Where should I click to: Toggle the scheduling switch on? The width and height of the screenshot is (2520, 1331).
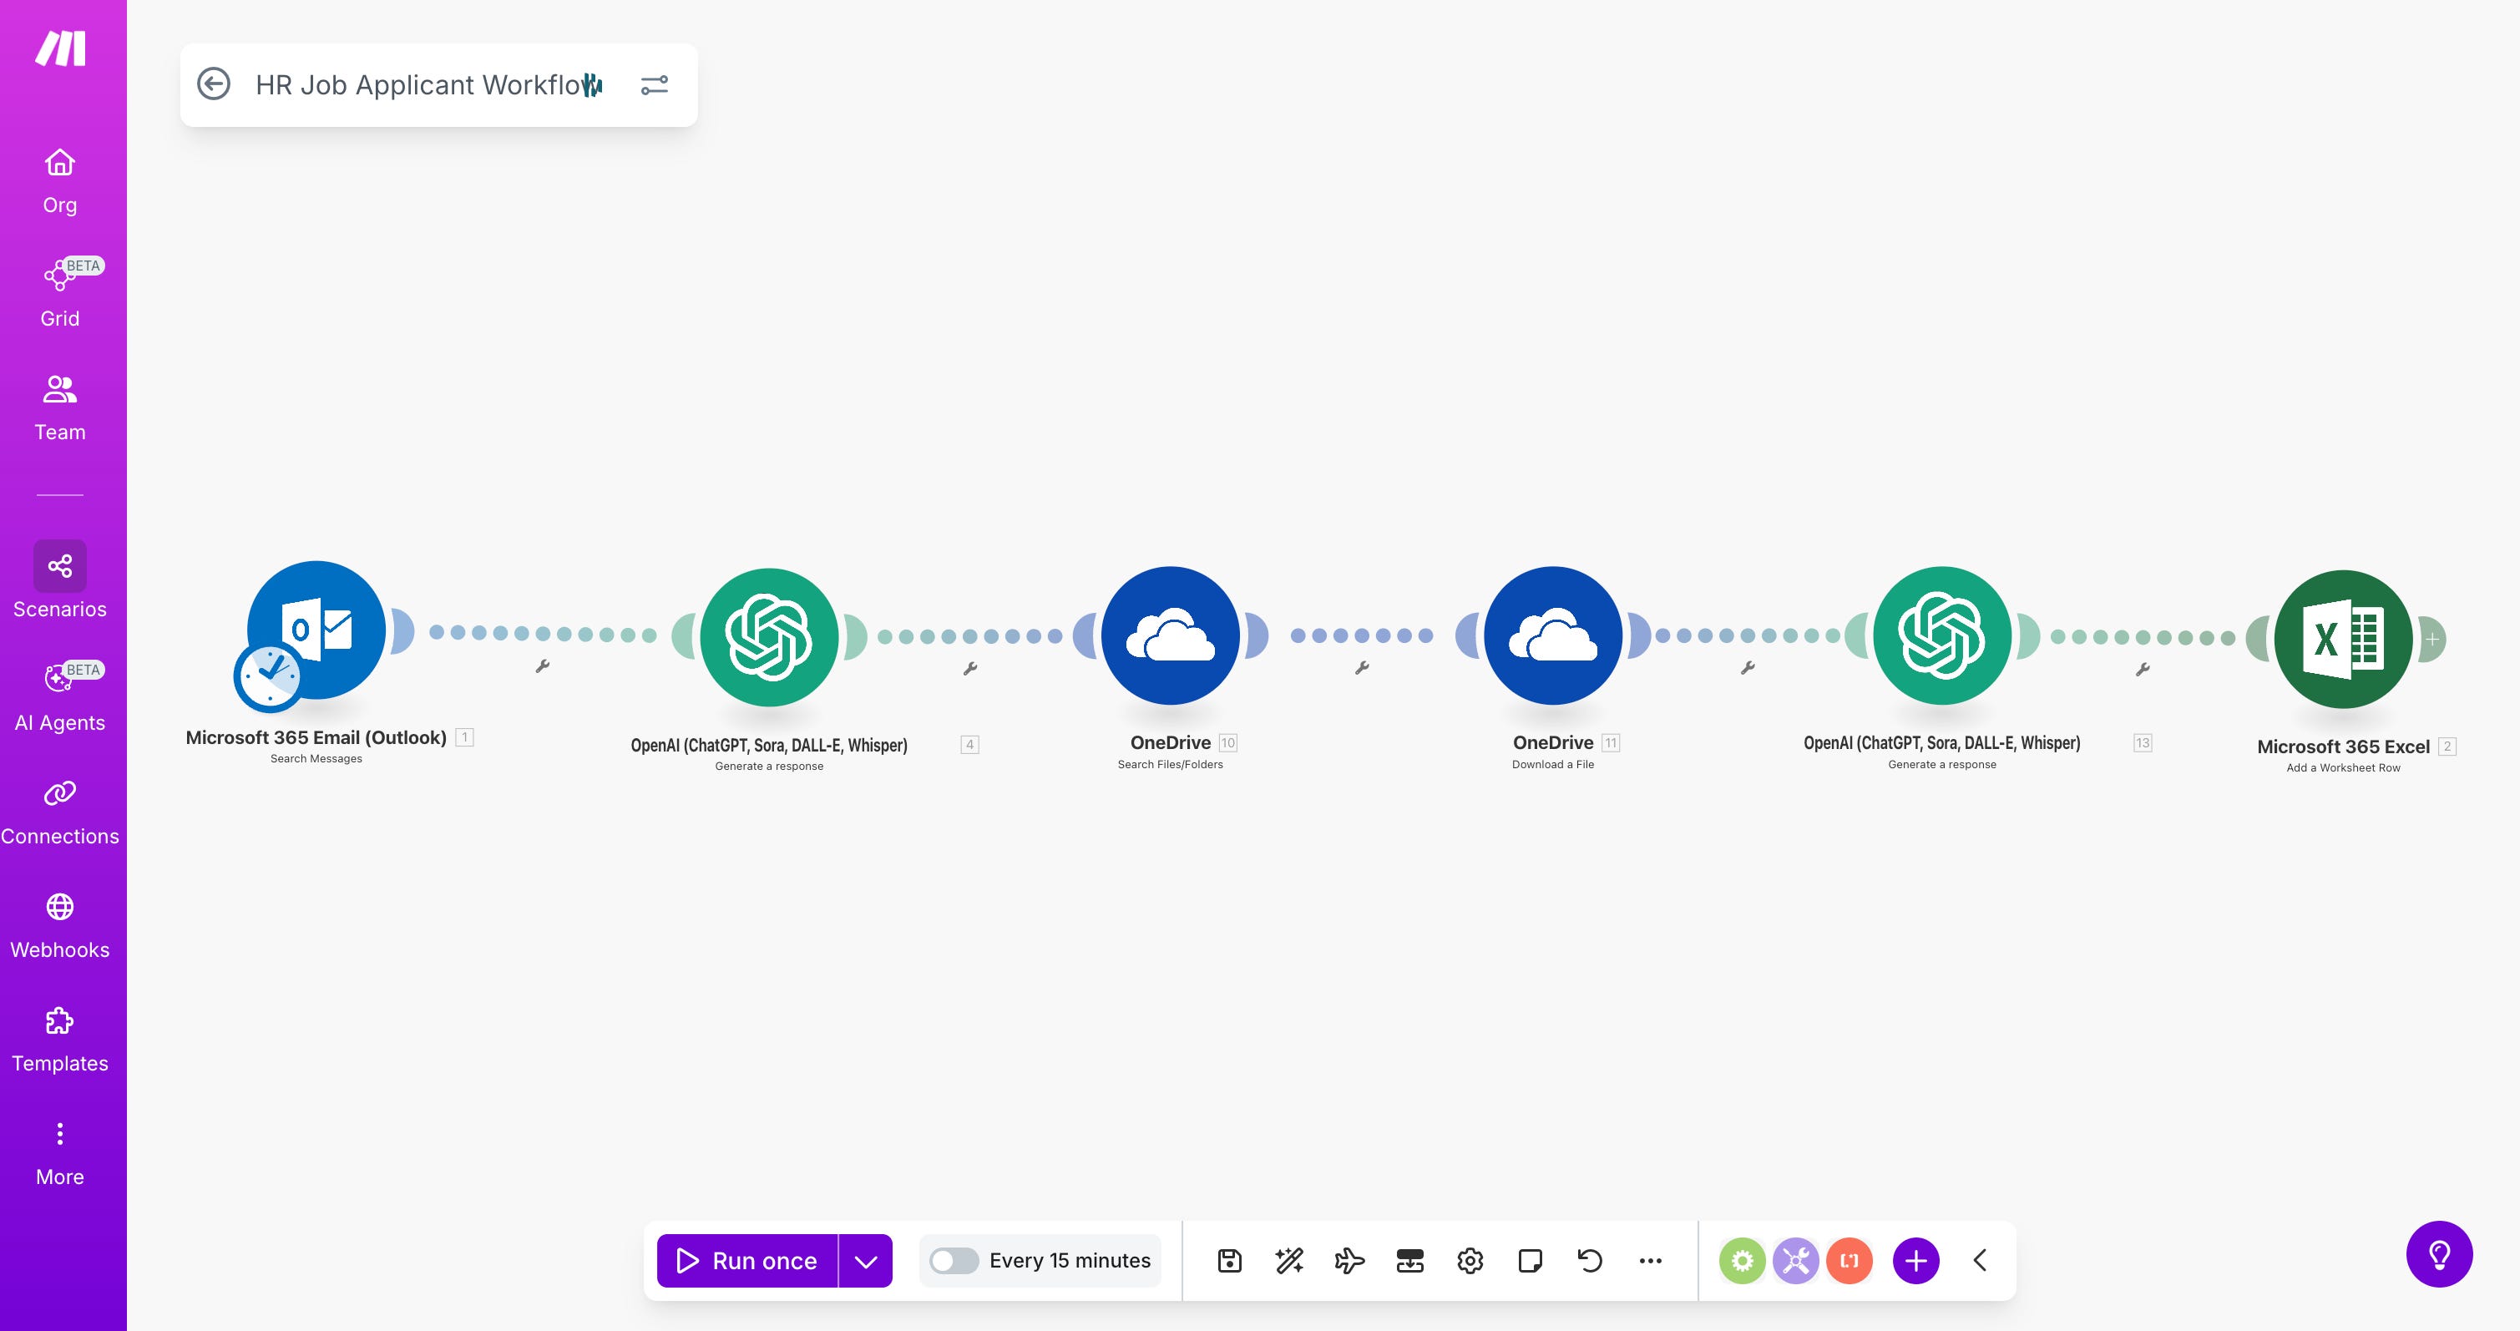(953, 1261)
